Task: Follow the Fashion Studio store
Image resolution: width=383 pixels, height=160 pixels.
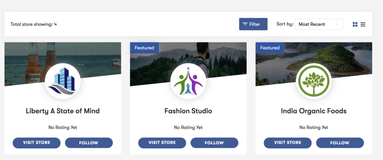Action: (x=214, y=143)
